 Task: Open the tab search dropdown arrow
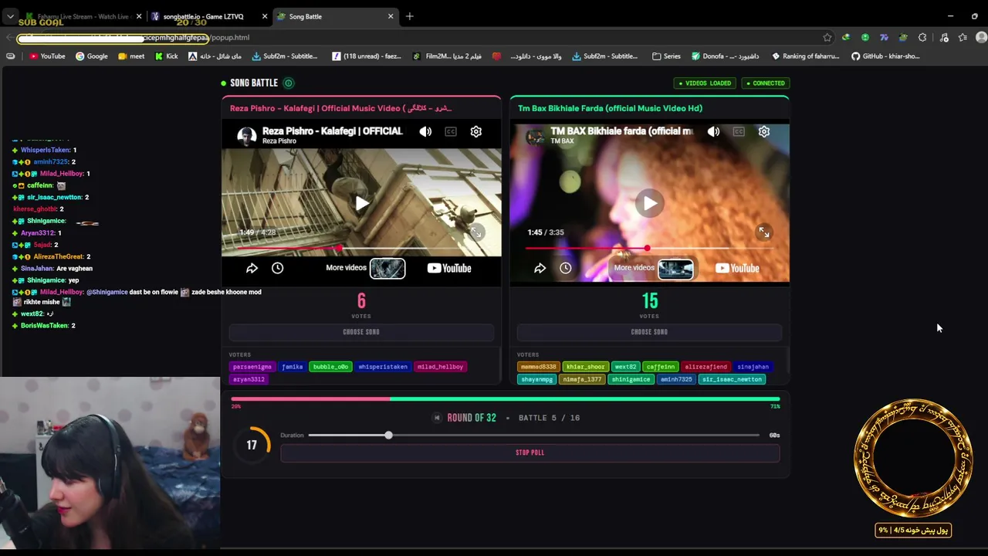10,16
